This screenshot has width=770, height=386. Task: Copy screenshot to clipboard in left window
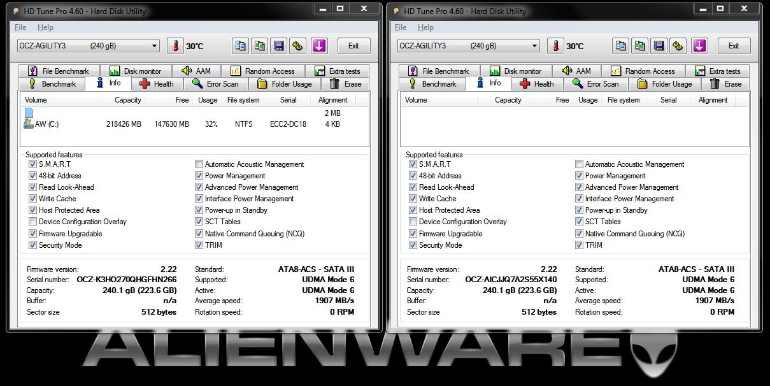(x=259, y=46)
